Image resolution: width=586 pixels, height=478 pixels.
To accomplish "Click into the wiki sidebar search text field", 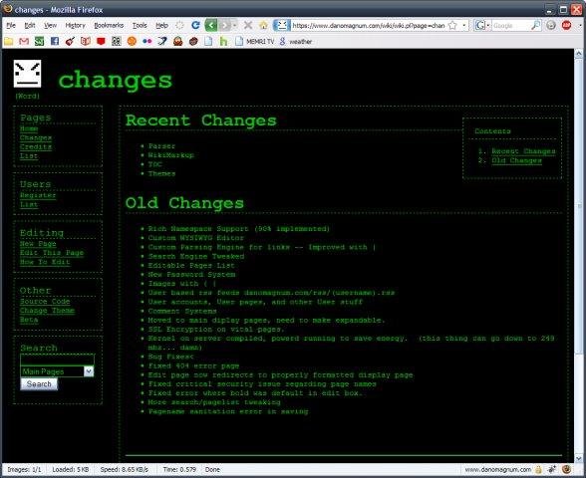I will point(57,359).
